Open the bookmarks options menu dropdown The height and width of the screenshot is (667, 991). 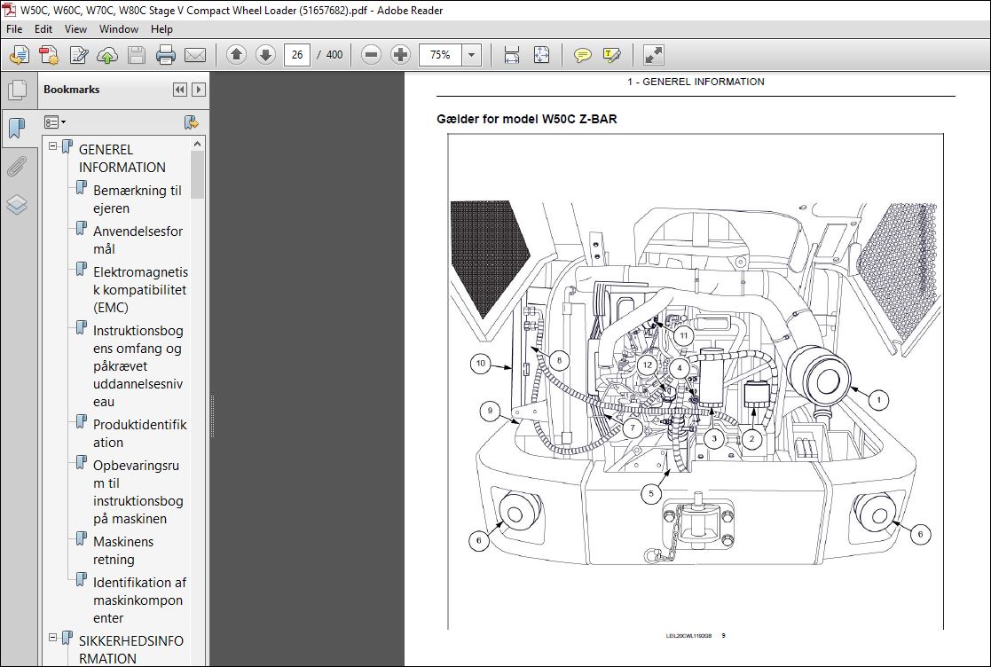tap(55, 122)
